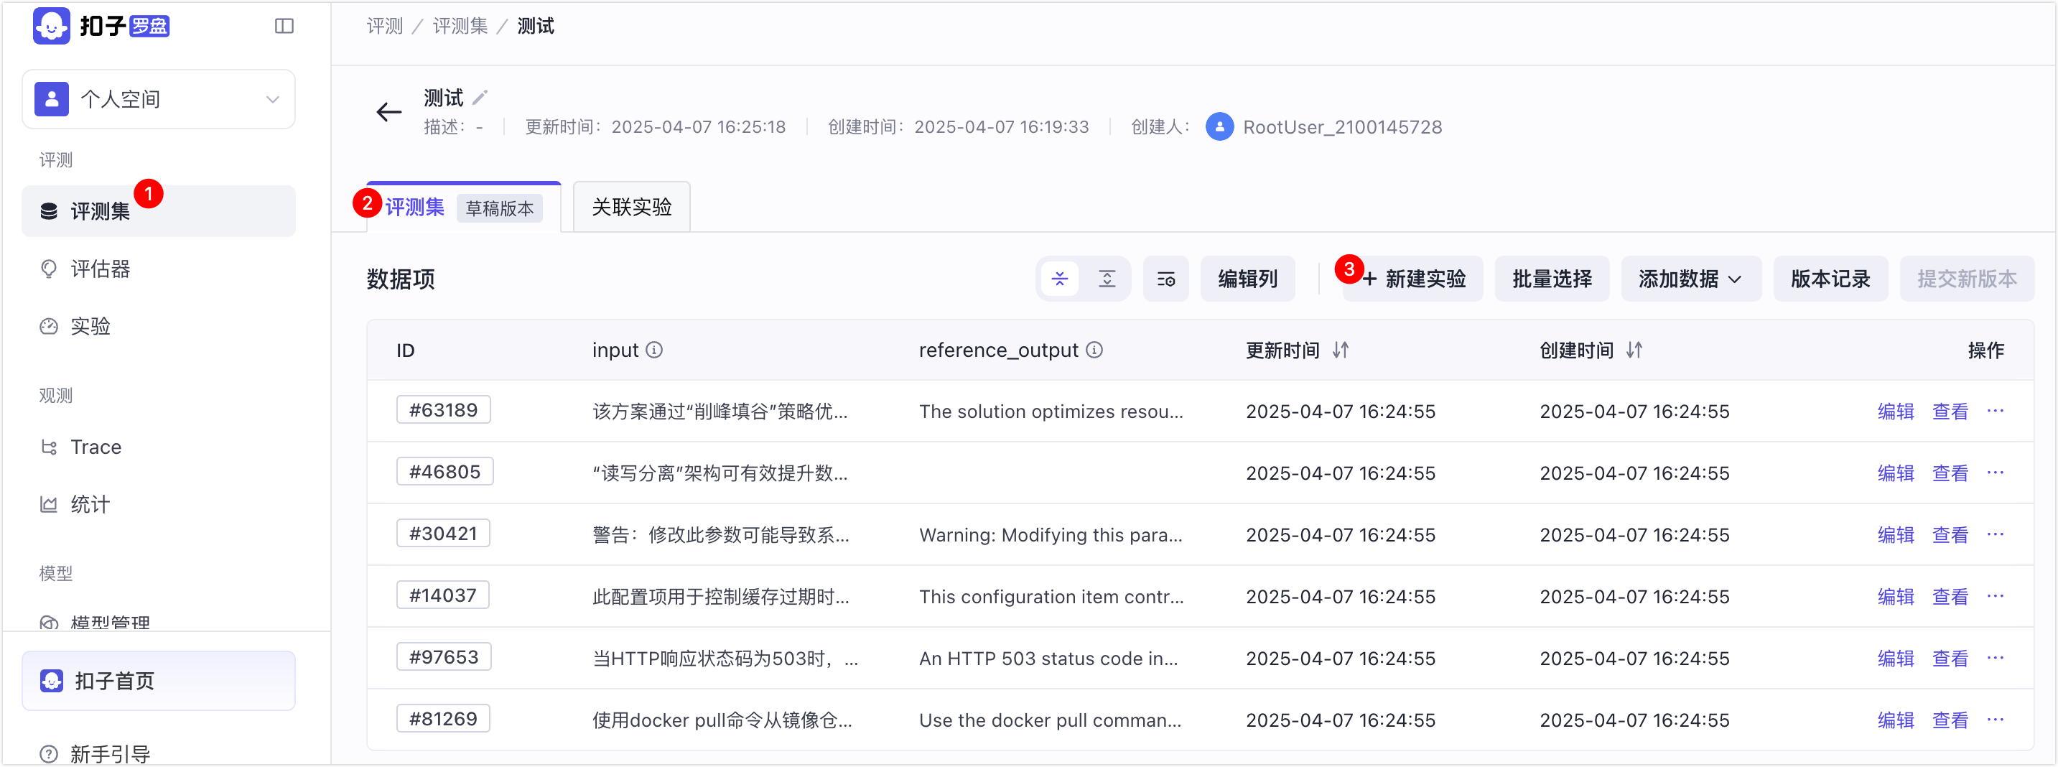Open more actions menu for row #81269

1995,720
